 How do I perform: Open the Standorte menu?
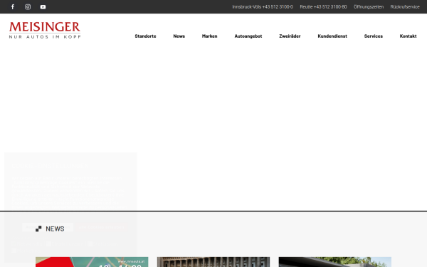pyautogui.click(x=145, y=36)
